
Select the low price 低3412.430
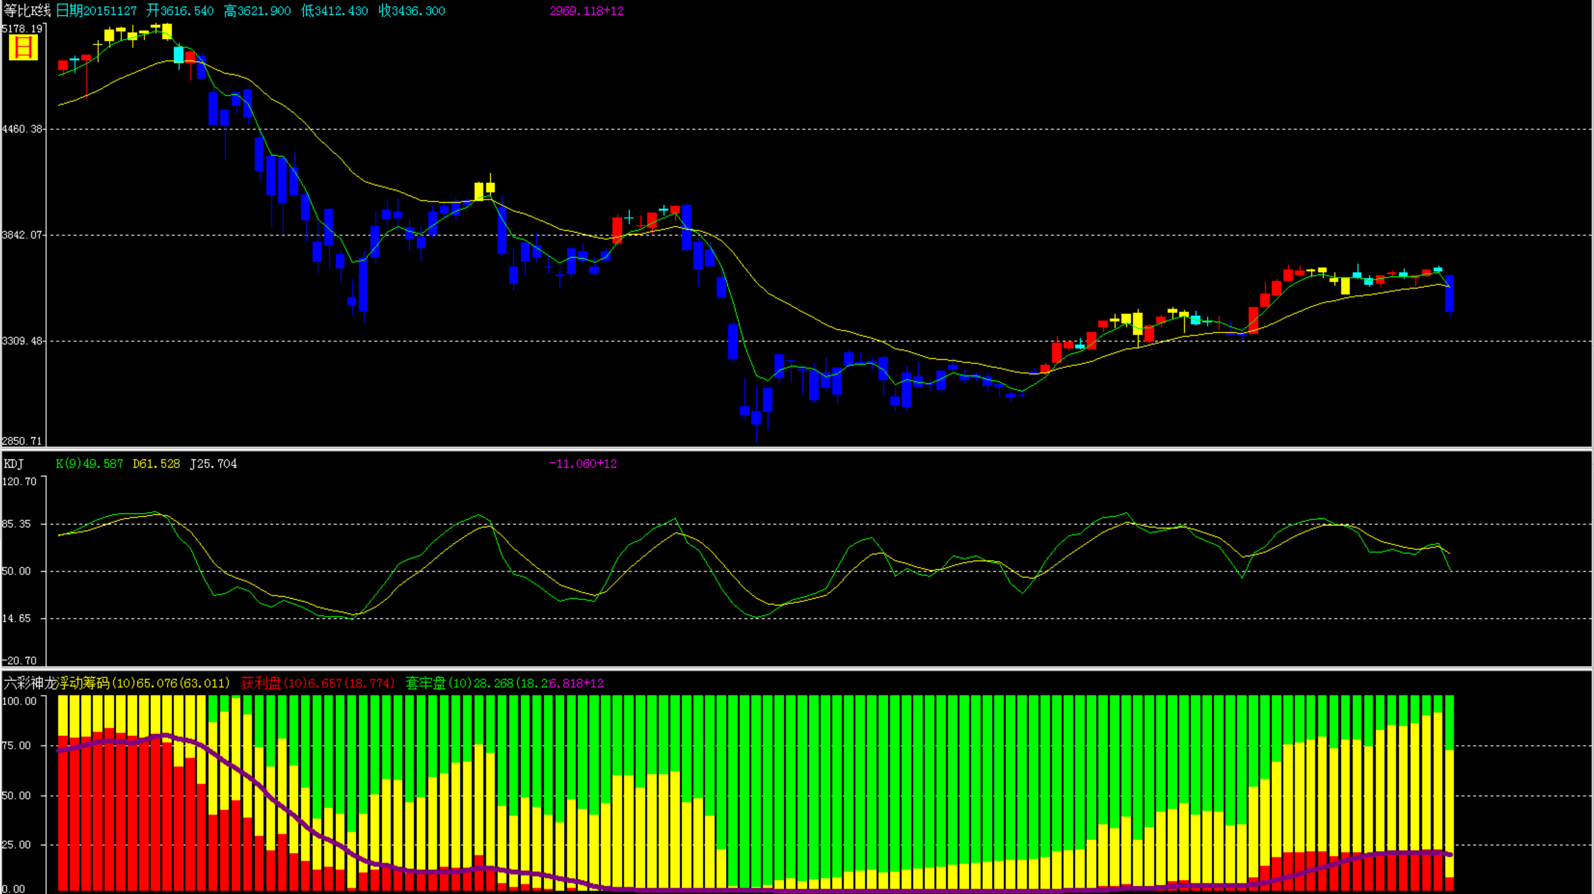coord(335,11)
